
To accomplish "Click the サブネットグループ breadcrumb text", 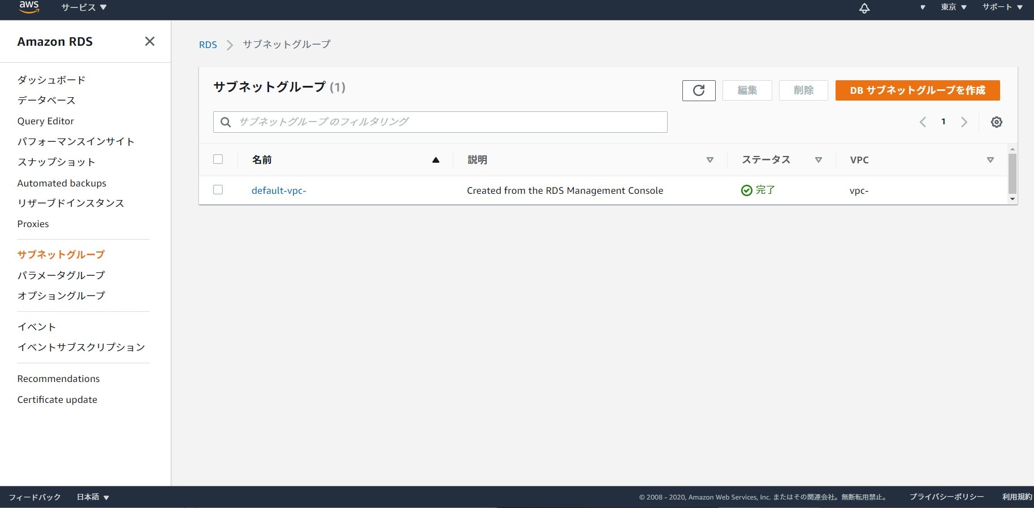I will point(287,45).
